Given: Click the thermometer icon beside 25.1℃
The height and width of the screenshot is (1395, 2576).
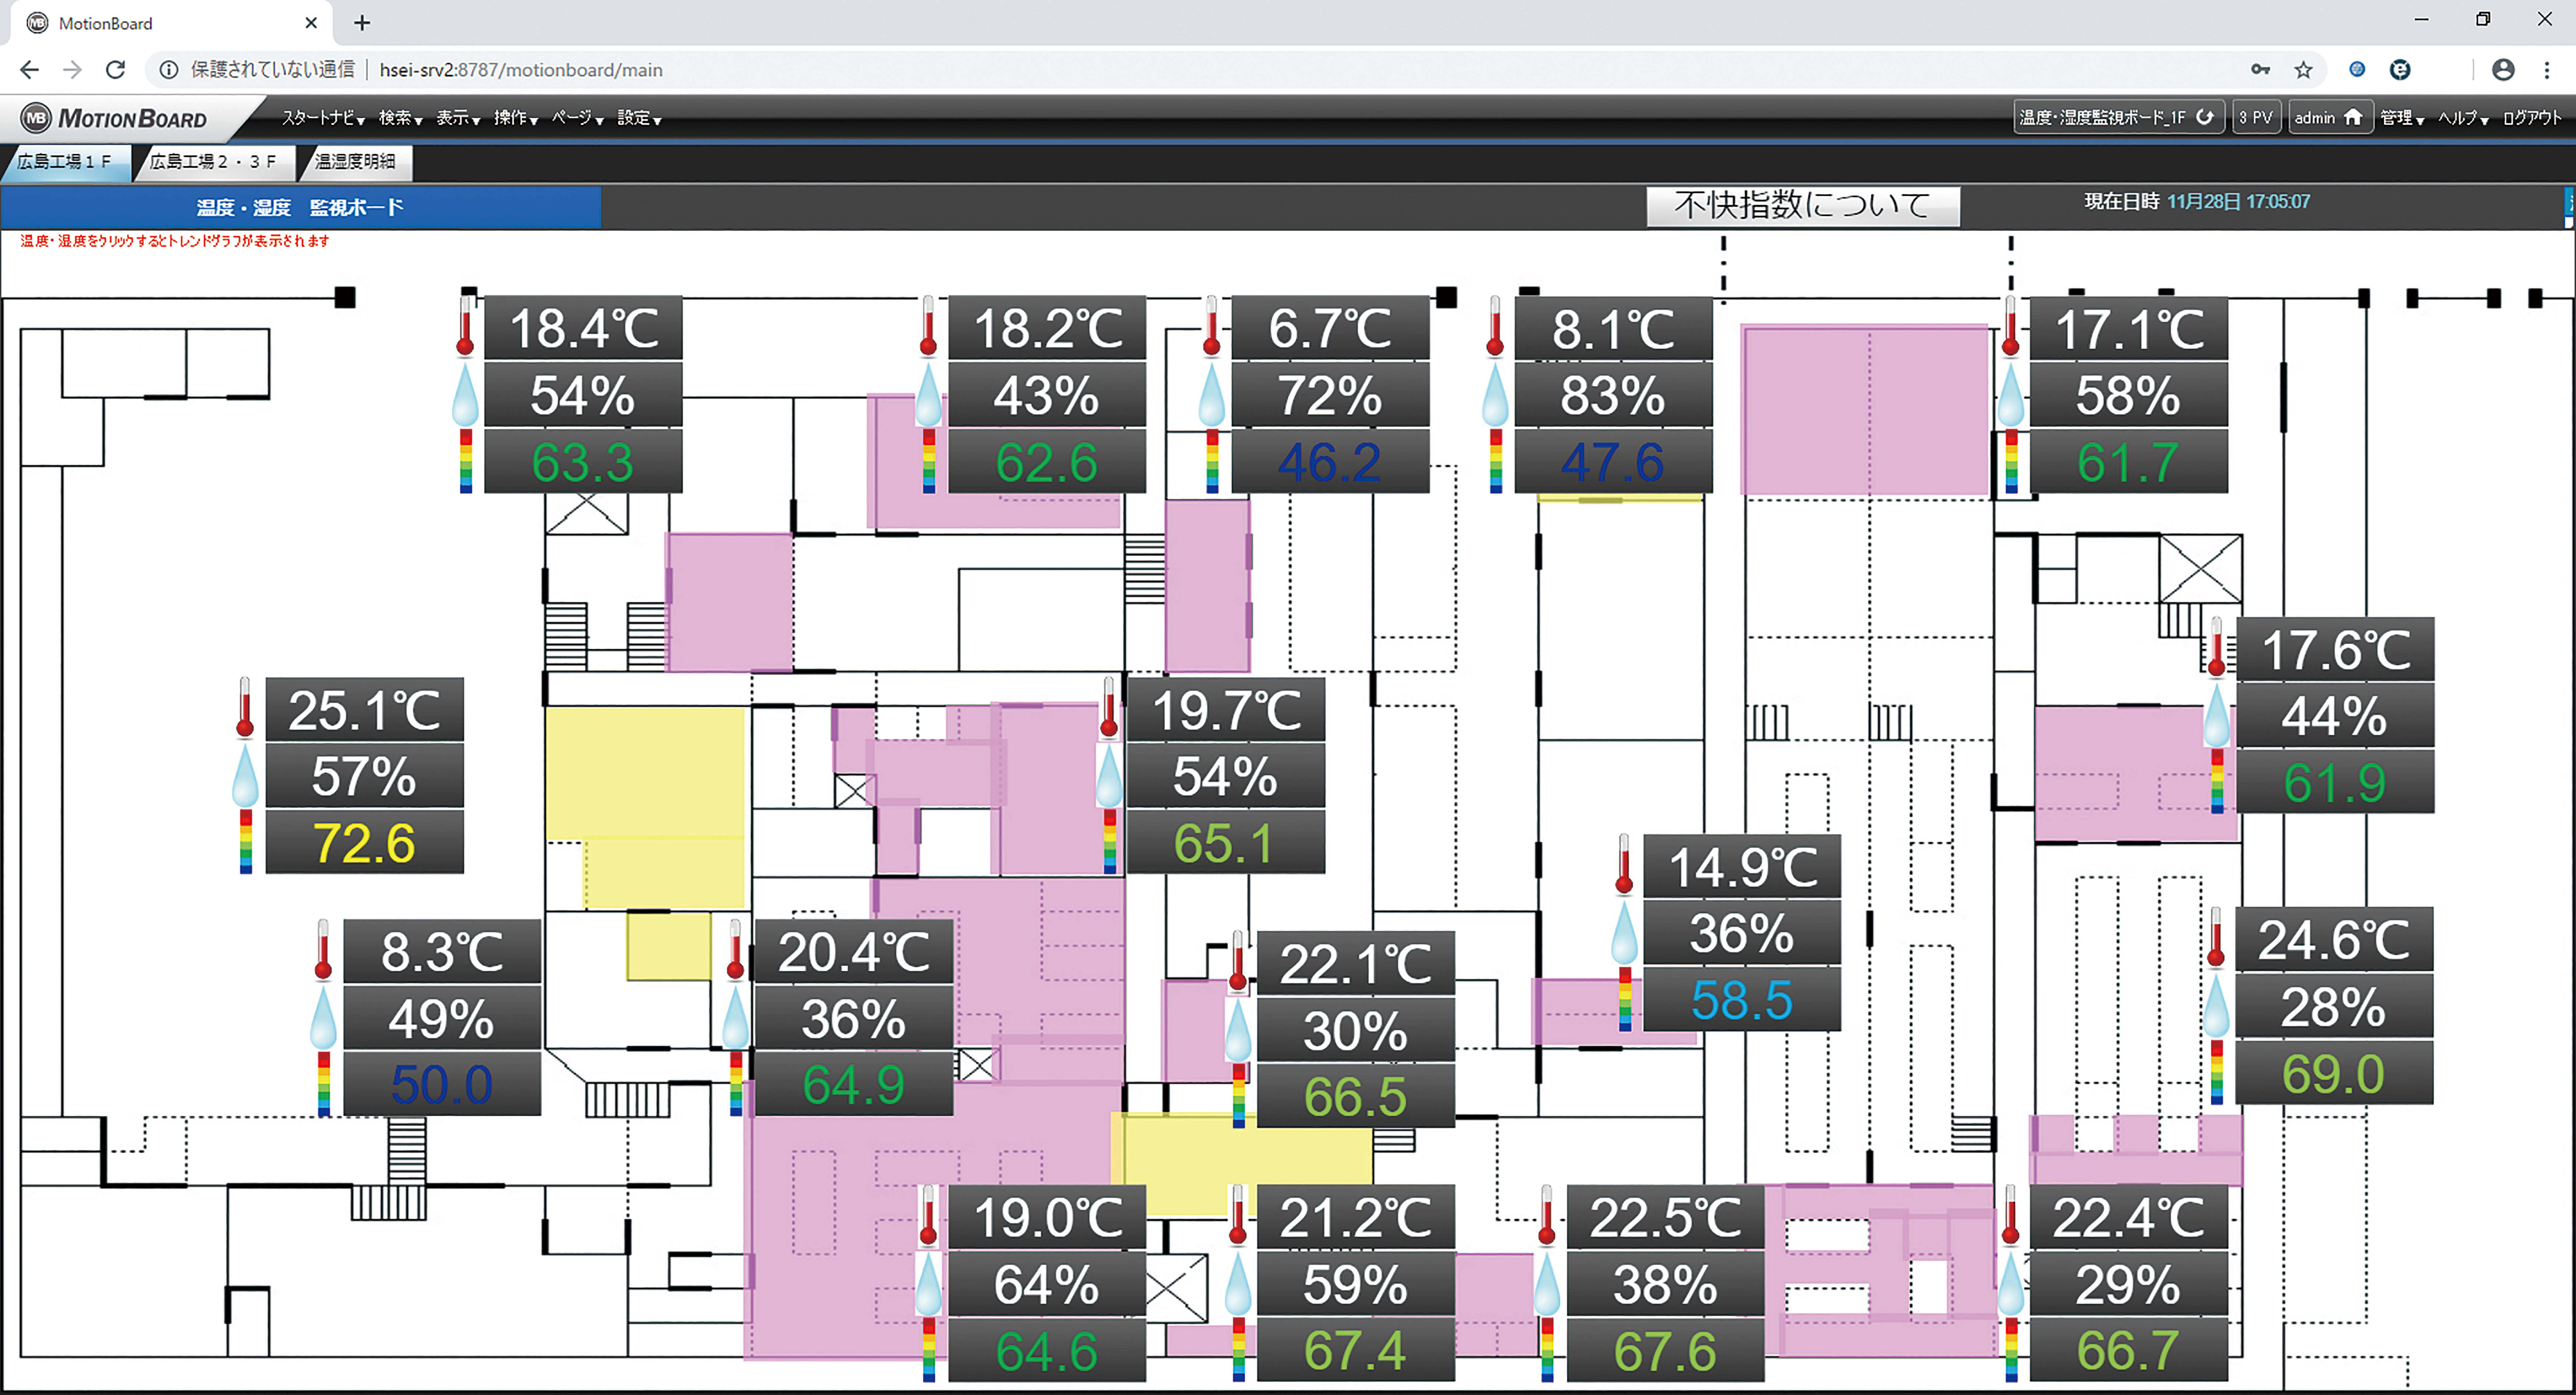Looking at the screenshot, I should [x=245, y=708].
